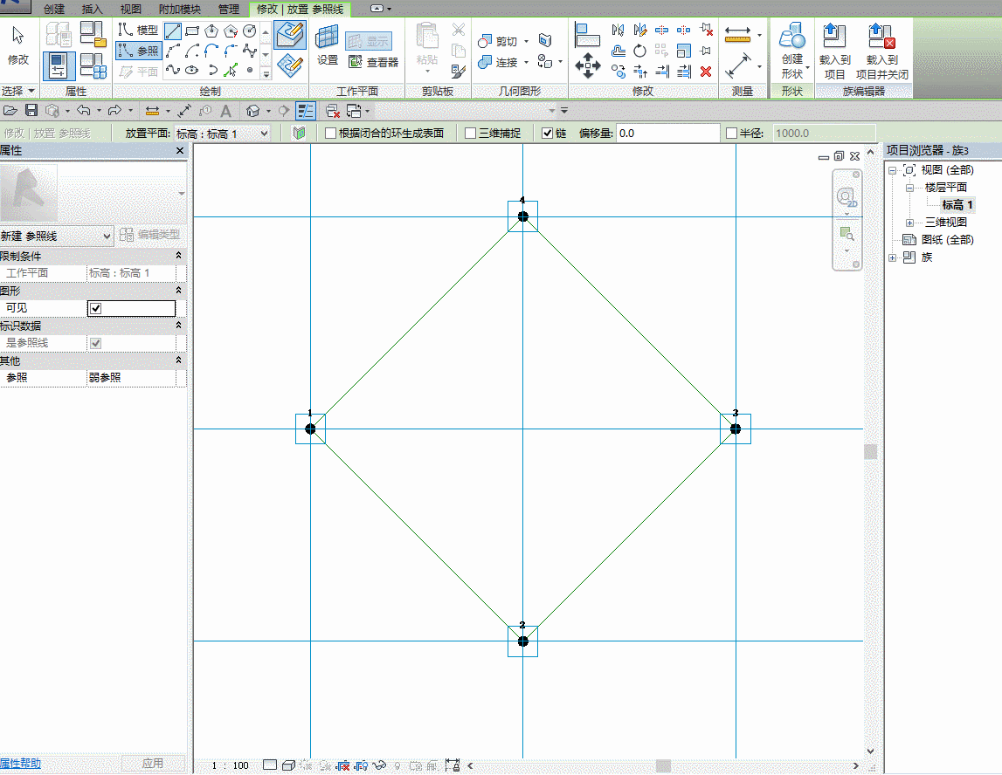Select the Rectangle draw tool

pyautogui.click(x=192, y=31)
